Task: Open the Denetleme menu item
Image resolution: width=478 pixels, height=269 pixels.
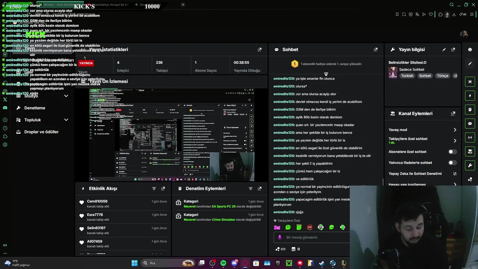Action: tap(35, 108)
